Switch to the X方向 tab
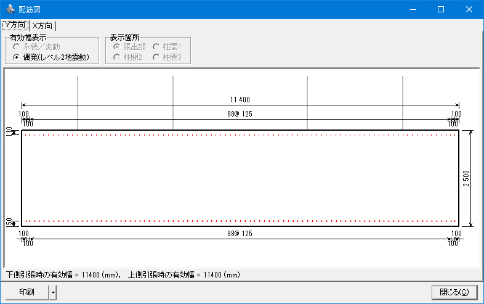Image resolution: width=484 pixels, height=304 pixels. (x=42, y=26)
